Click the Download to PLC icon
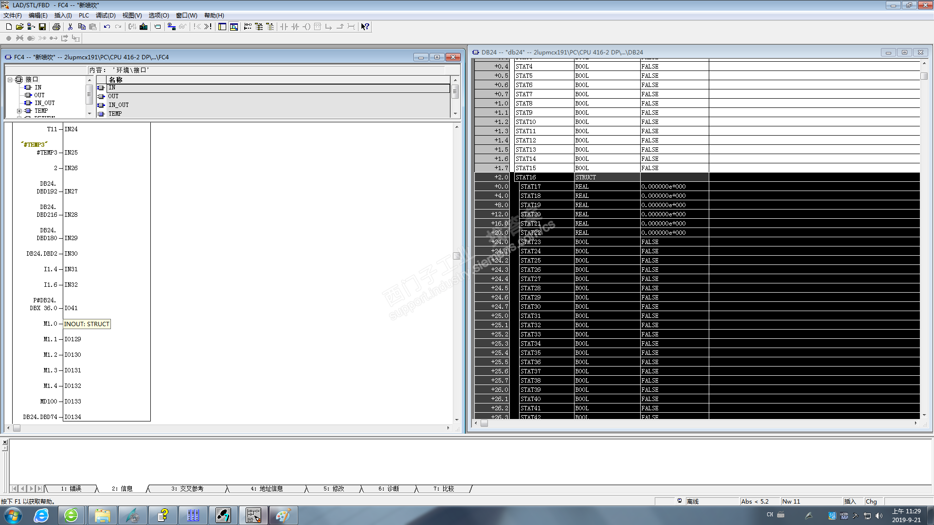Viewport: 934px width, 525px height. point(144,27)
